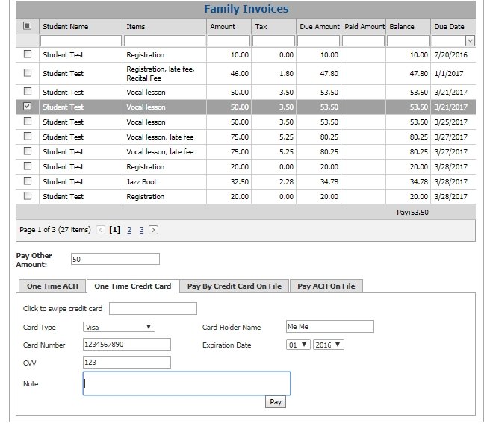Jump to page 3 of invoices
Screen dimensions: 493x429
point(141,230)
